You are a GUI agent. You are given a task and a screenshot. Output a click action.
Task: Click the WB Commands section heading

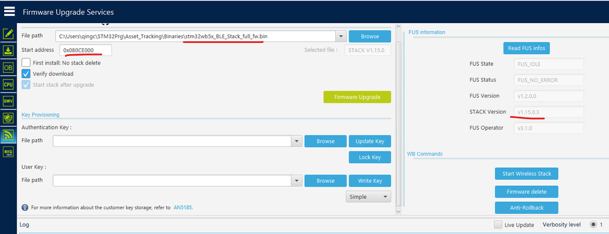pyautogui.click(x=424, y=154)
